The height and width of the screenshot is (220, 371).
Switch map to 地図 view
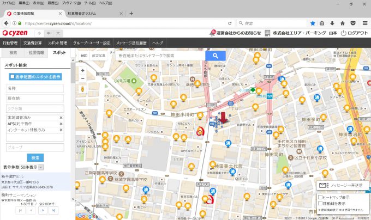click(x=84, y=56)
